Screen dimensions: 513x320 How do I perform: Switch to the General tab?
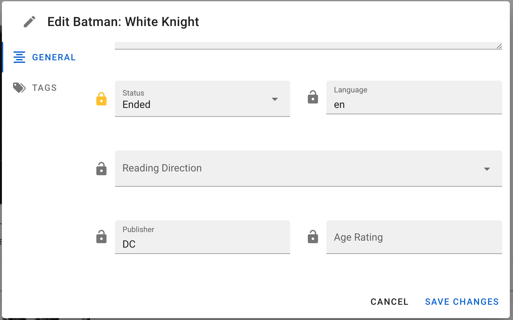point(44,57)
